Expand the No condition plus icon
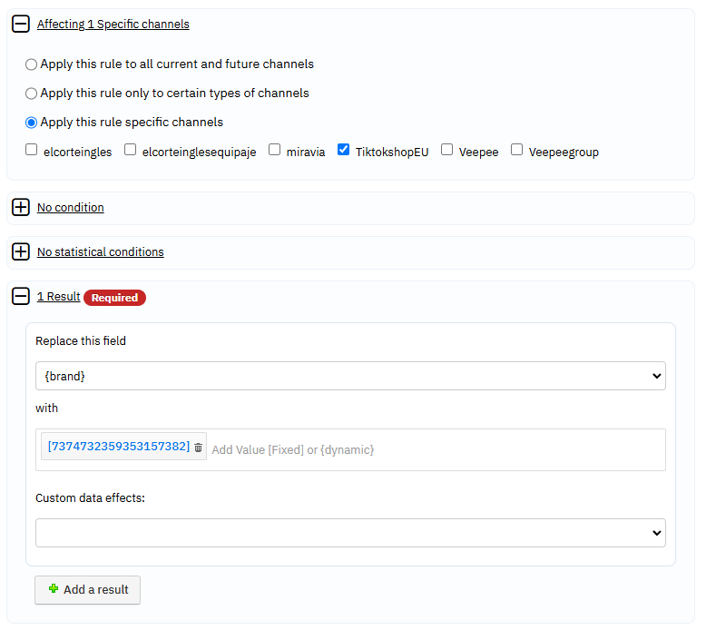706x630 pixels. [x=21, y=207]
